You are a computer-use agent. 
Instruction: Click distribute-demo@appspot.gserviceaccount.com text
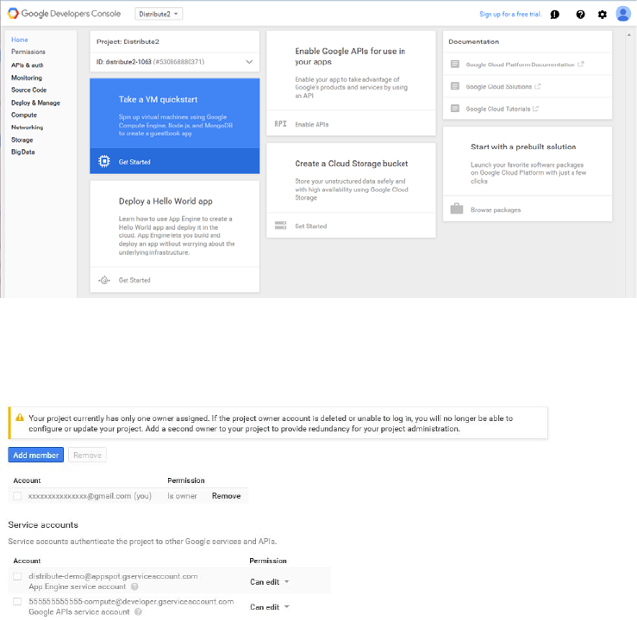point(113,576)
